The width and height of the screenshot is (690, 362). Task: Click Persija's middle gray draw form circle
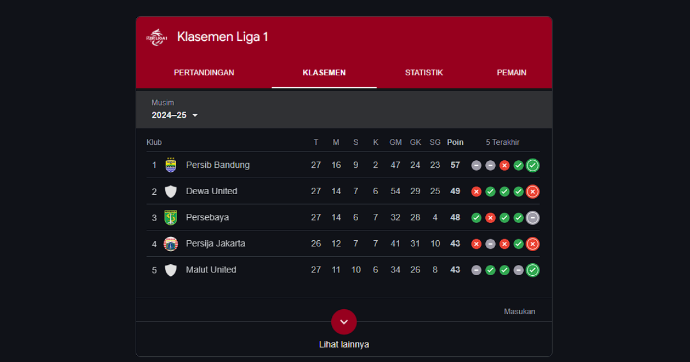pyautogui.click(x=490, y=244)
